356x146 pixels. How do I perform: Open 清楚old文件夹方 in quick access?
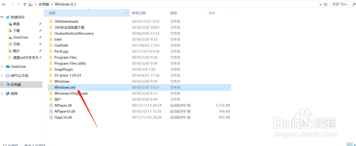tap(25, 57)
